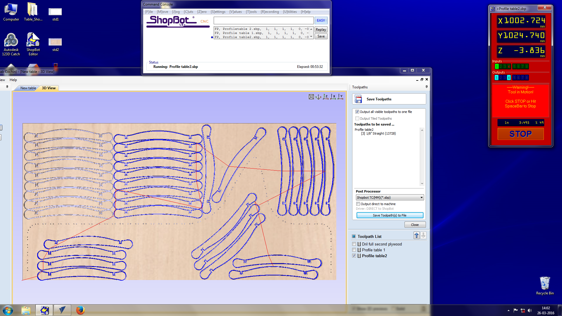This screenshot has height=316, width=562.
Task: Click Profile table 1 toolpath name
Action: click(373, 250)
